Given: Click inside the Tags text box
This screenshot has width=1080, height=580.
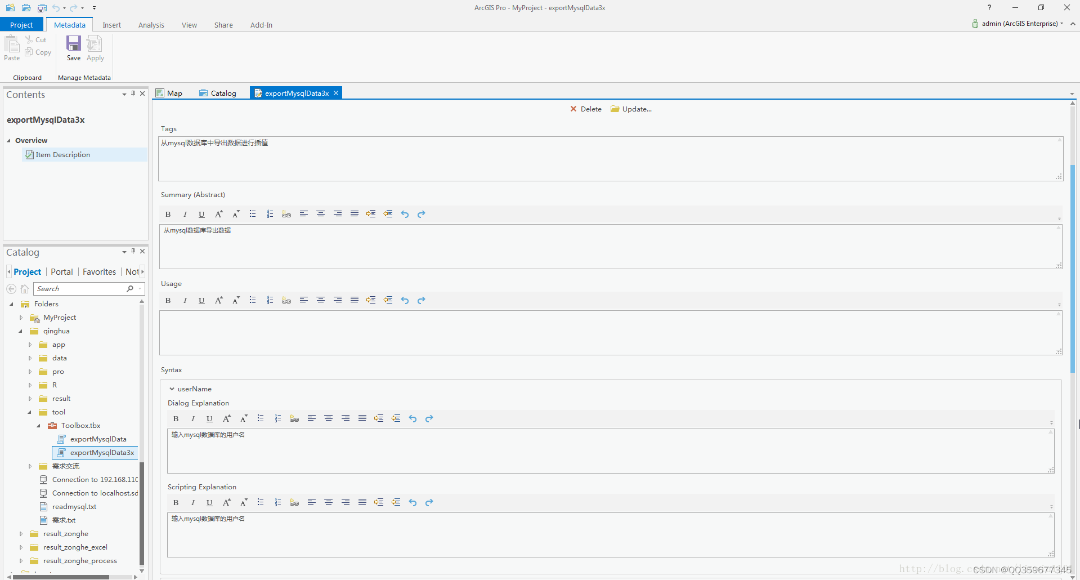Looking at the screenshot, I should (x=611, y=159).
